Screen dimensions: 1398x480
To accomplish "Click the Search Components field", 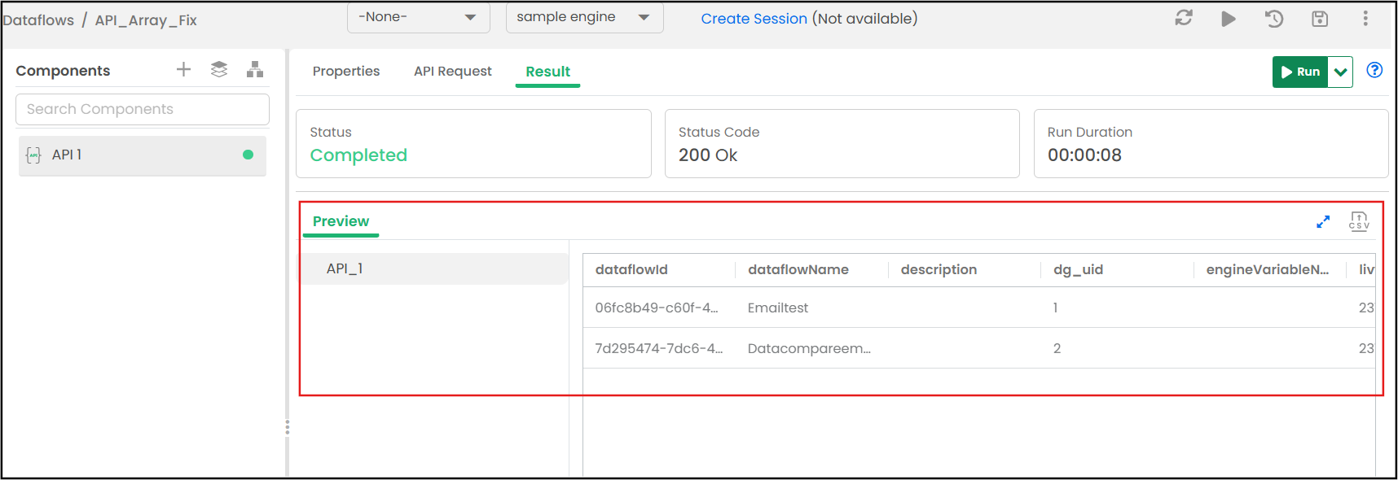I will [143, 109].
